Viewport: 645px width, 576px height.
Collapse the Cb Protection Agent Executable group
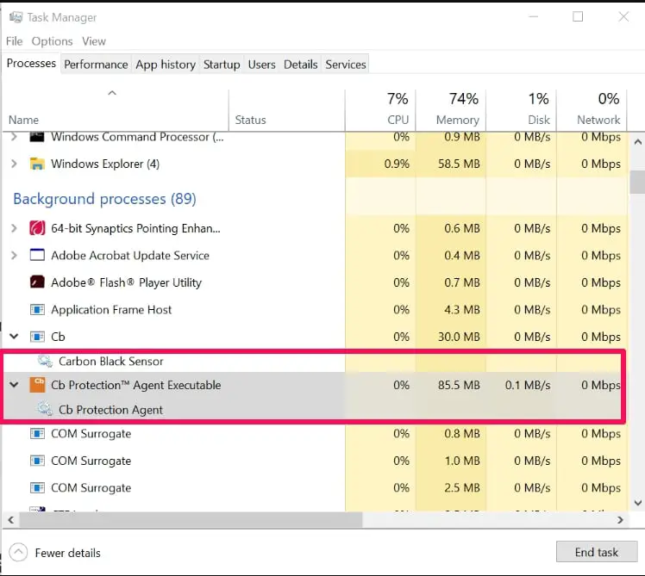[14, 385]
